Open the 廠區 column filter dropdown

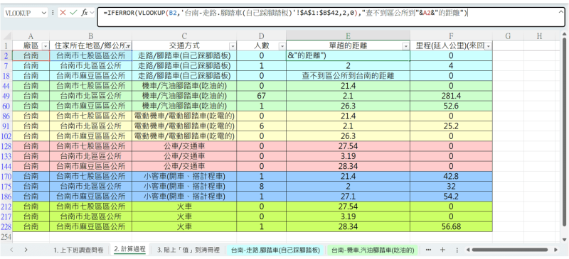click(46, 46)
